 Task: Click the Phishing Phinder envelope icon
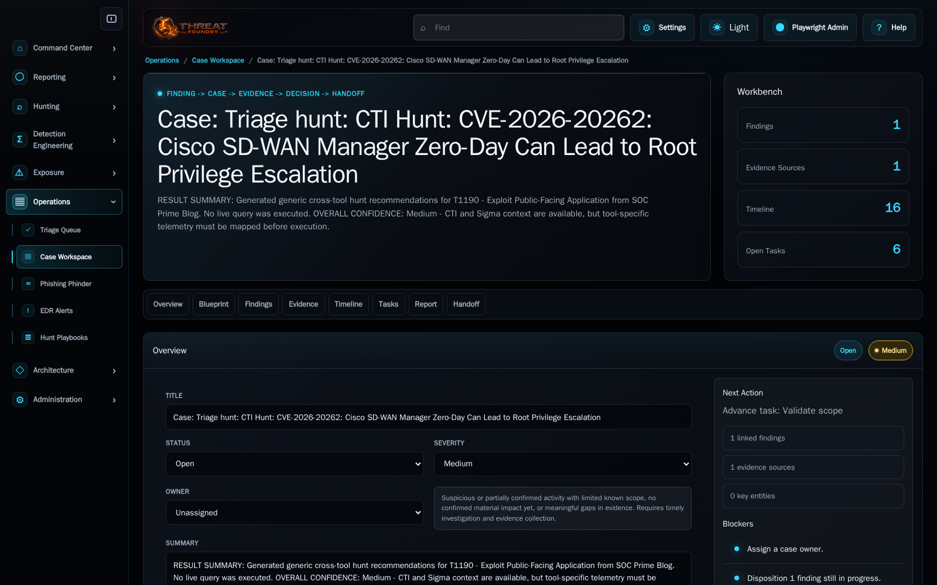click(28, 284)
